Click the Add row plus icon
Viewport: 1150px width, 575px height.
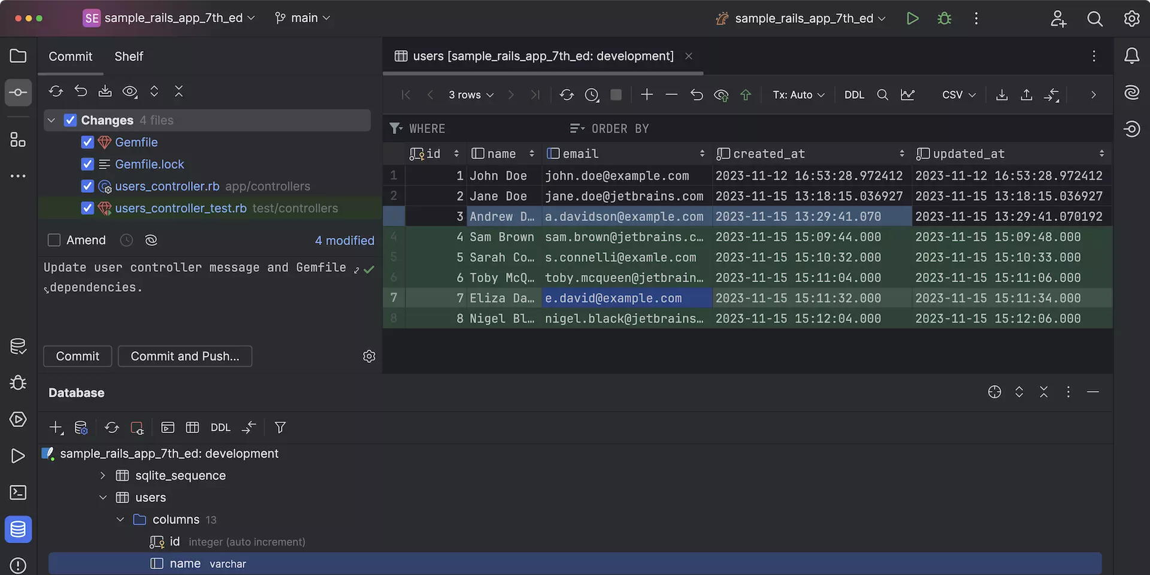tap(647, 95)
